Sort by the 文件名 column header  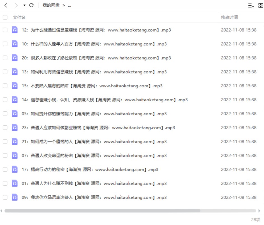(x=19, y=17)
